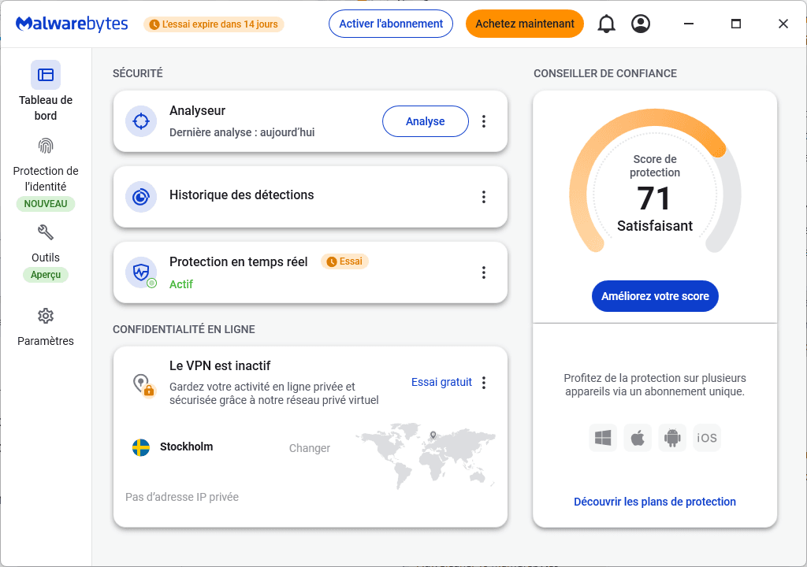This screenshot has height=567, width=807.
Task: Click the world map VPN thumbnail
Action: pos(425,456)
